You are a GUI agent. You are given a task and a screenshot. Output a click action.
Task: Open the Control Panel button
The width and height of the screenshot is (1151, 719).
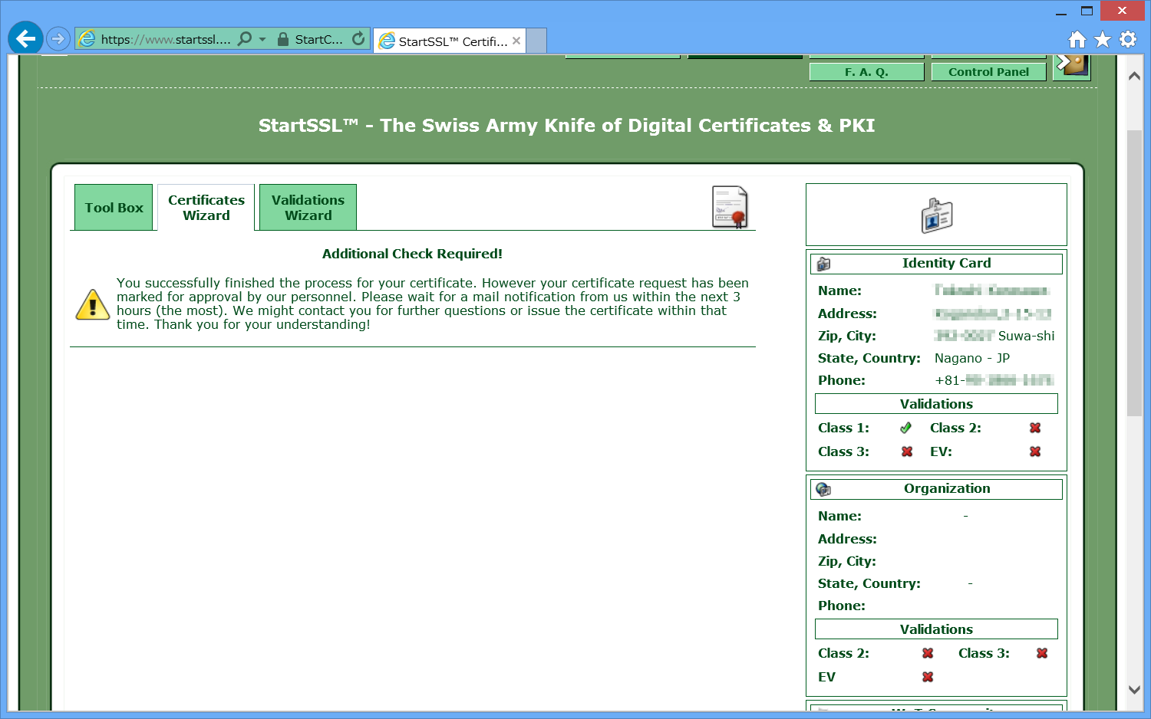[988, 72]
